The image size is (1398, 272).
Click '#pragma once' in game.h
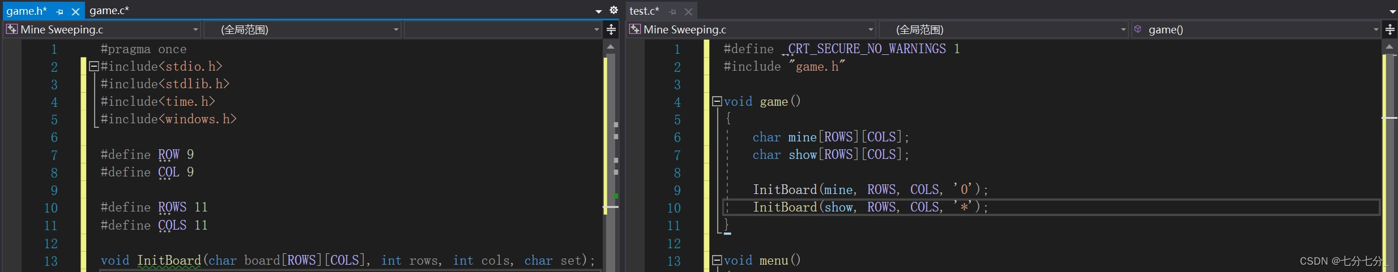pos(143,49)
